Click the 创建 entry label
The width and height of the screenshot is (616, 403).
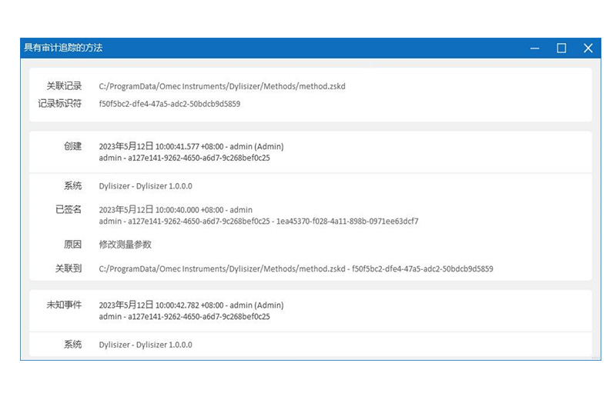[72, 145]
